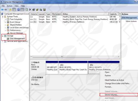The width and height of the screenshot is (138, 101).
Task: Collapse the System Tools tree node
Action: pyautogui.click(x=2, y=17)
